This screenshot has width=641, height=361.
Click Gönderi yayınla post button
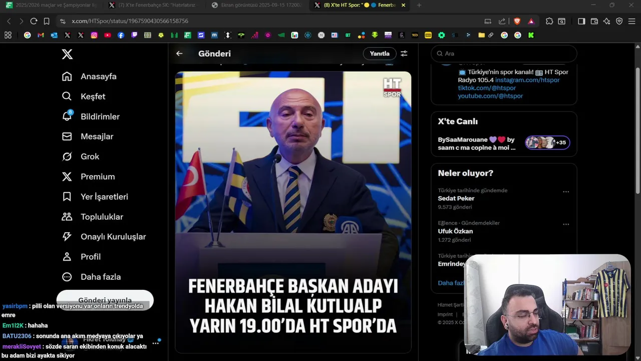pos(105,300)
